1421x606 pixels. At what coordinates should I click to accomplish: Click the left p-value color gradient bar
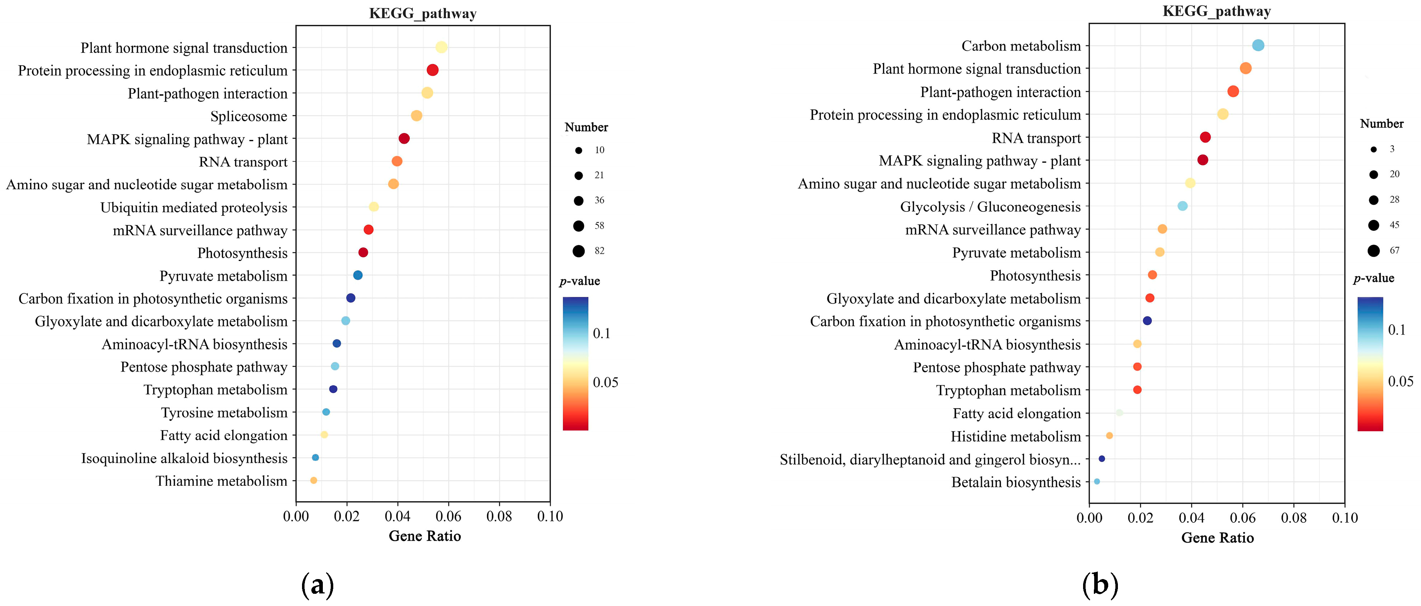point(575,364)
